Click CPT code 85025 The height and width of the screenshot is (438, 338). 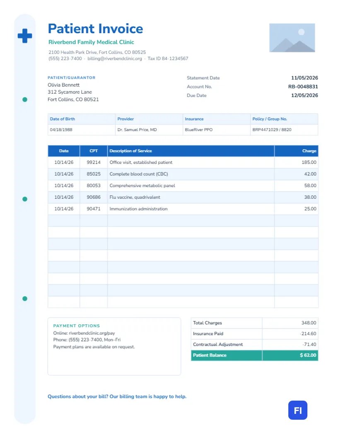[x=94, y=174]
